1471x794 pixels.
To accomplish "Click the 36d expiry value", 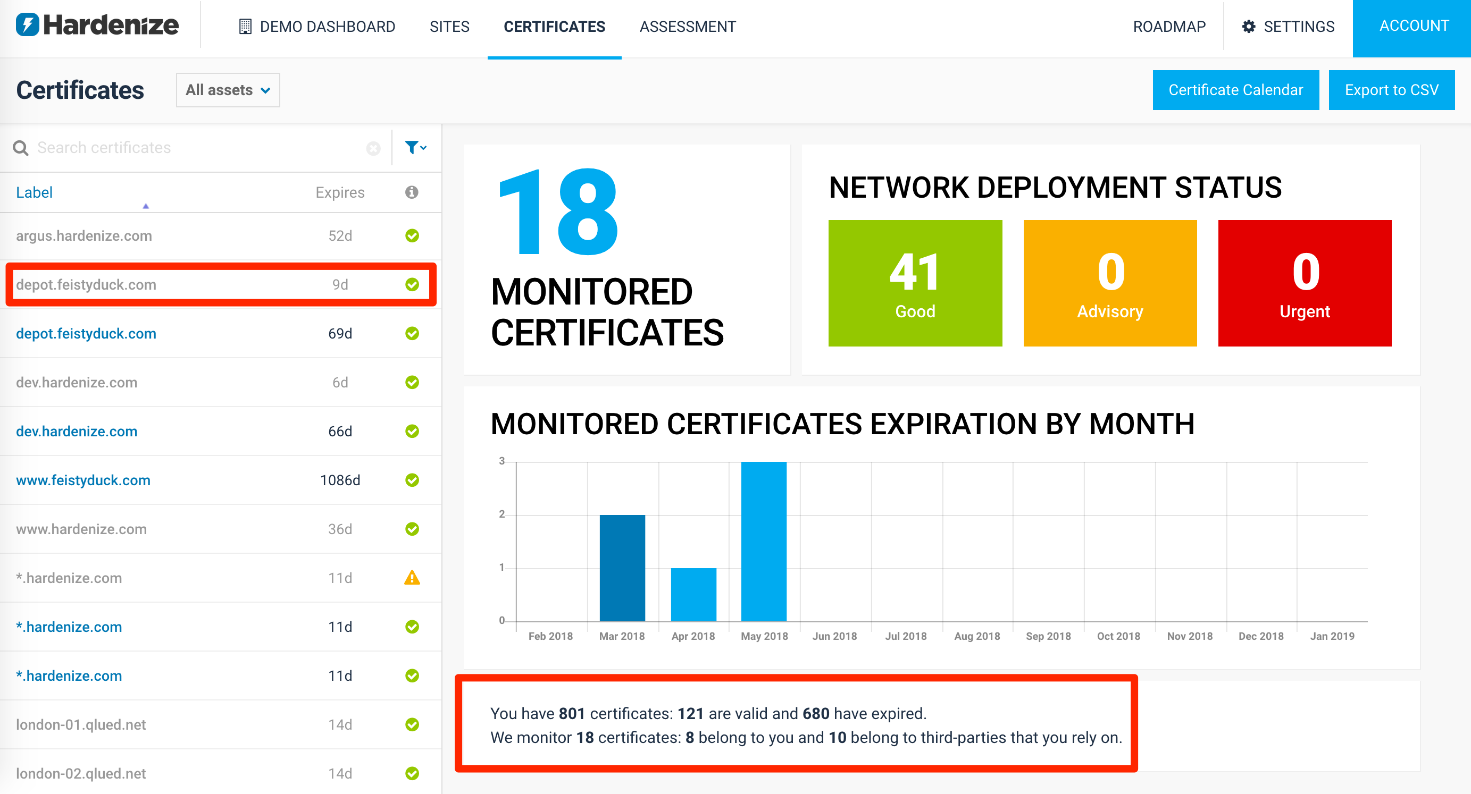I will point(340,529).
